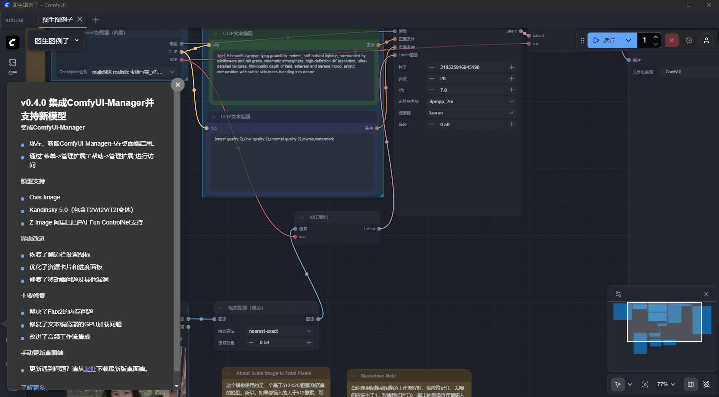
Task: Click the red cancel run button
Action: [671, 40]
